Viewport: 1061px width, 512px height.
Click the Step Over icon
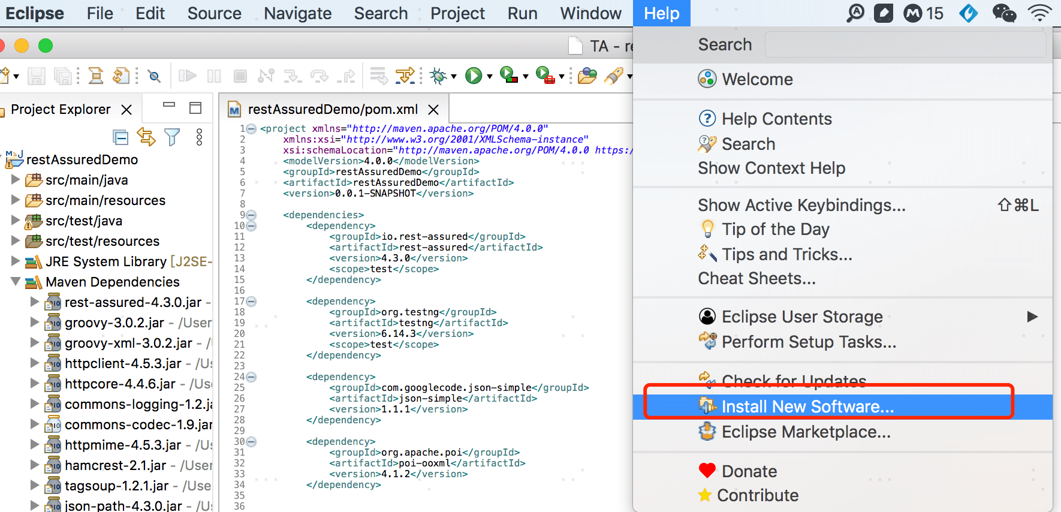click(319, 76)
